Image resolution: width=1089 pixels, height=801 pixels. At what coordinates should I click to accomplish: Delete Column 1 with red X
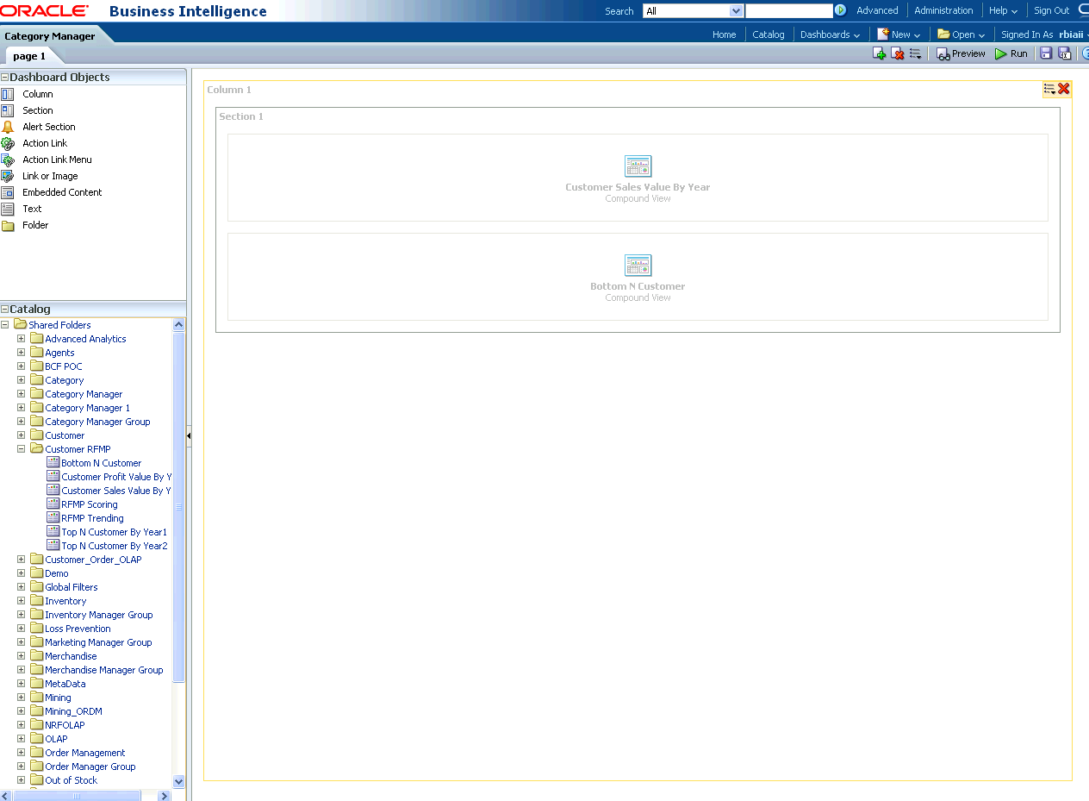[x=1064, y=89]
